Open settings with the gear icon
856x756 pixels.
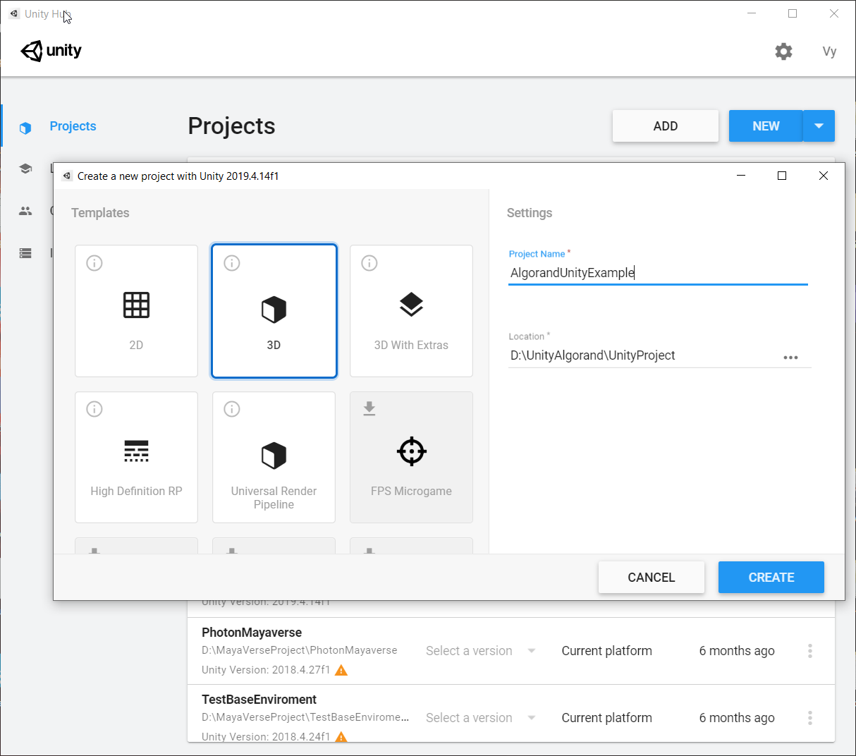click(783, 51)
